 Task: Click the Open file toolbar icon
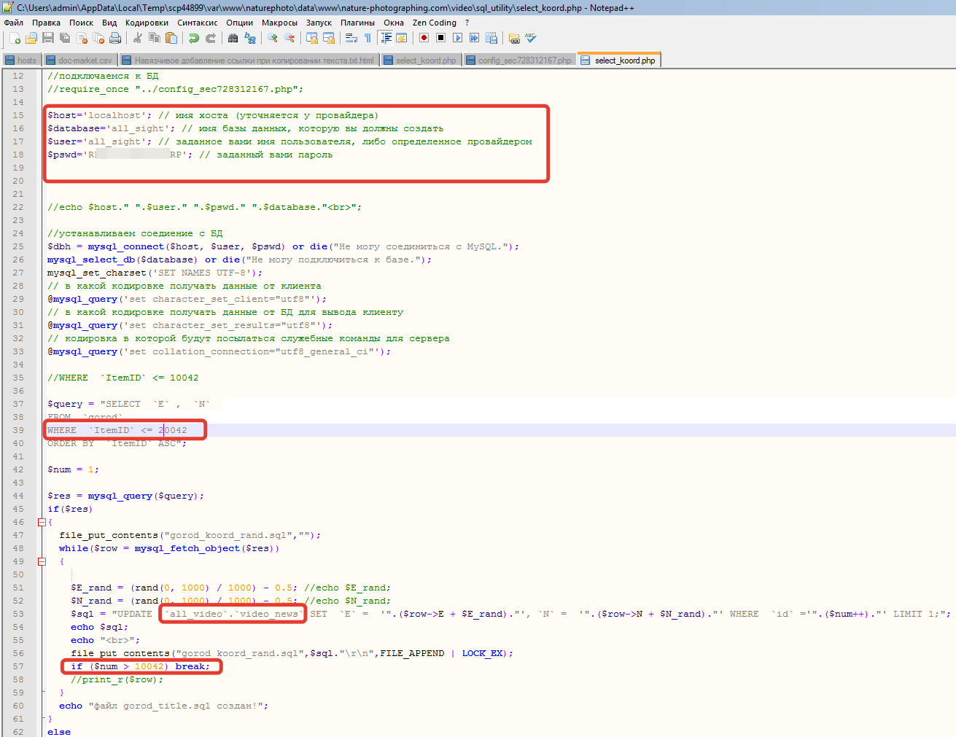pyautogui.click(x=31, y=38)
